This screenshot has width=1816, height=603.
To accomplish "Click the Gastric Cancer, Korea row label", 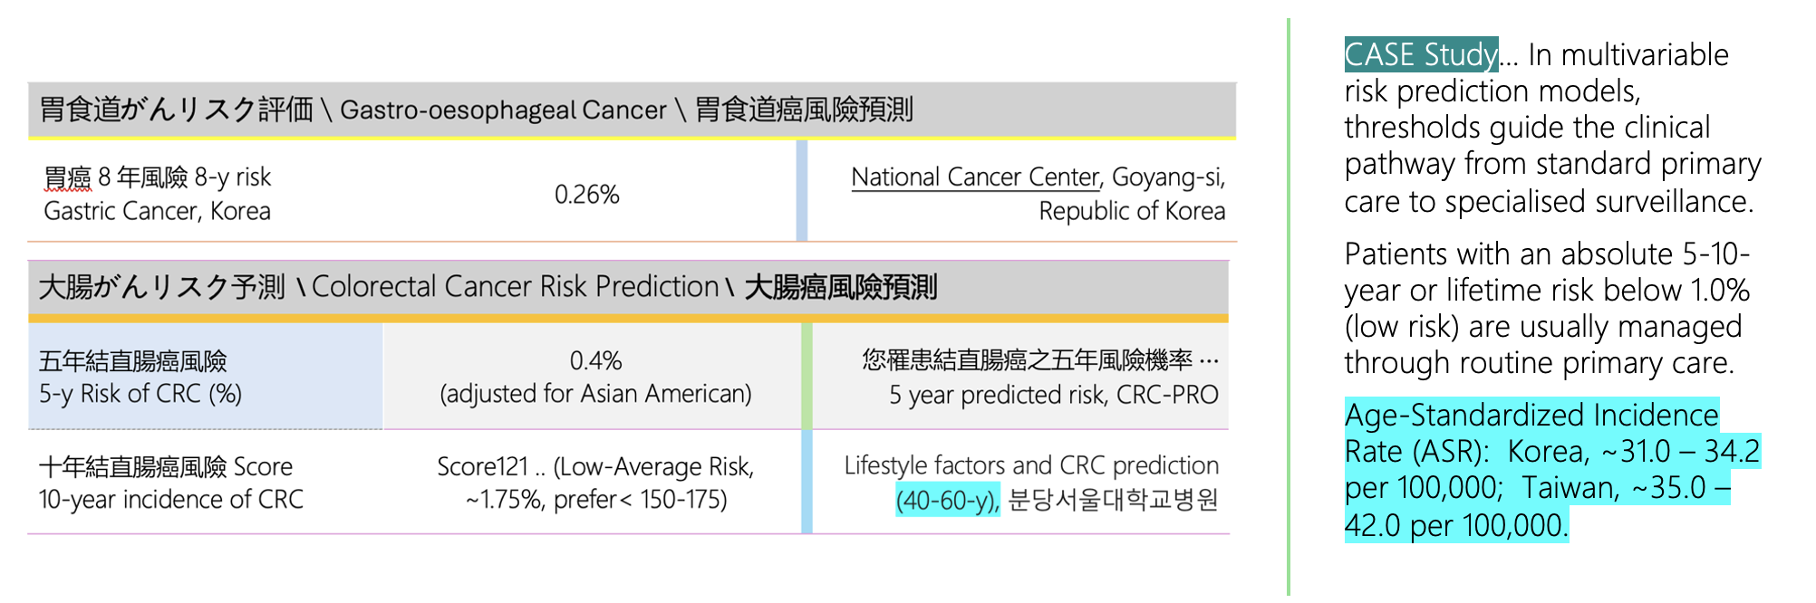I will tap(157, 212).
